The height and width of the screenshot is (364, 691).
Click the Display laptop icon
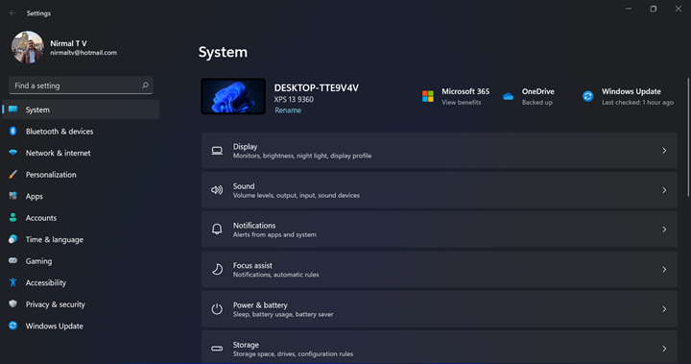pos(217,151)
